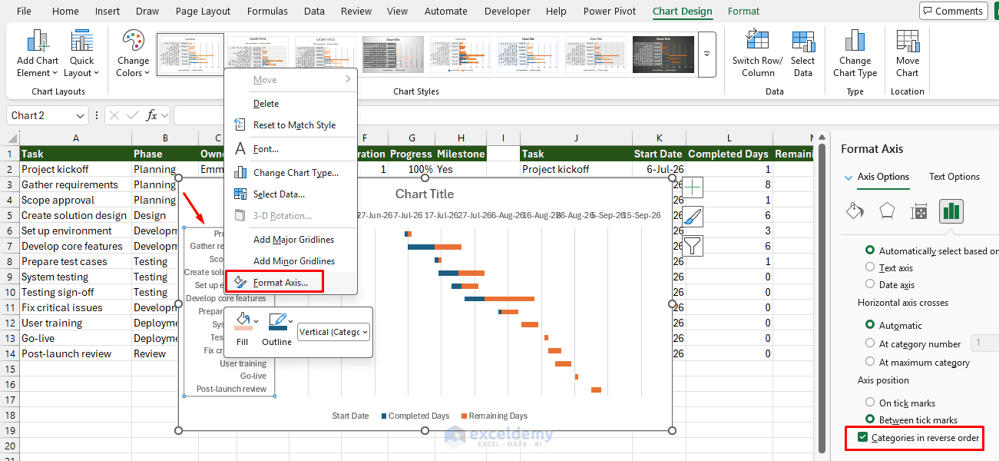This screenshot has height=461, width=999.
Task: Click the At category number value field
Action: click(x=986, y=343)
